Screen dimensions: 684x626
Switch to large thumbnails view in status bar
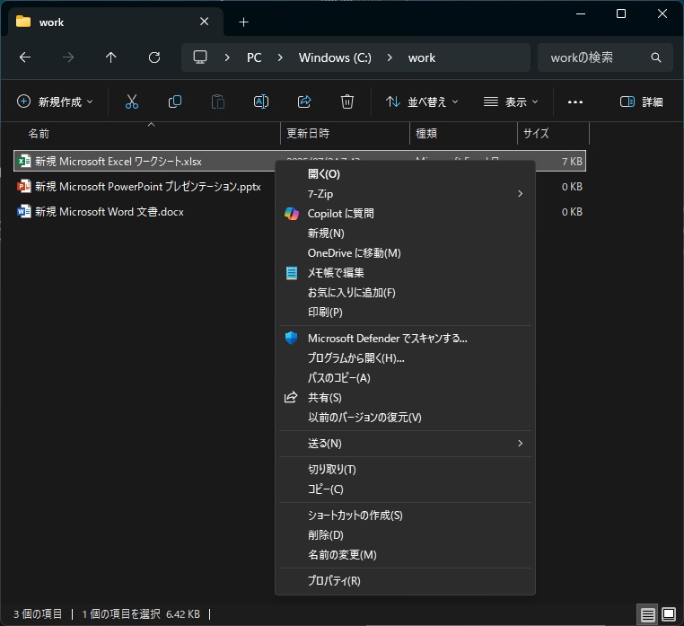point(667,614)
